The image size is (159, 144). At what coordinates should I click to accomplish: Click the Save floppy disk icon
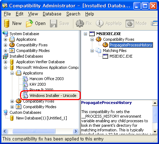tap(53, 24)
